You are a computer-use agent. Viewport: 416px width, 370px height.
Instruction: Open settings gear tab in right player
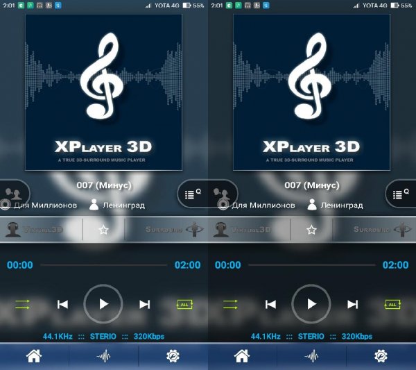click(x=381, y=356)
